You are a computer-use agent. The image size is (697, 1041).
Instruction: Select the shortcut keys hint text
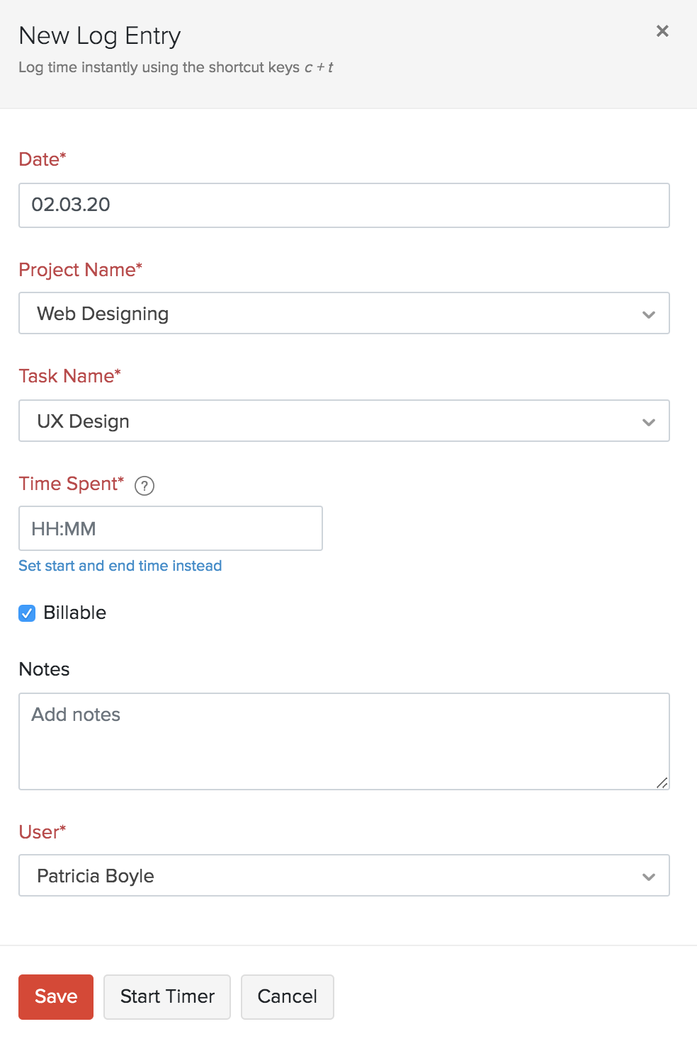click(x=176, y=67)
